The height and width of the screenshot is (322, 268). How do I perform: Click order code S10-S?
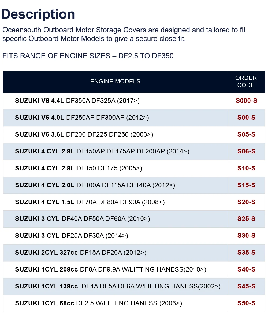[x=246, y=168]
